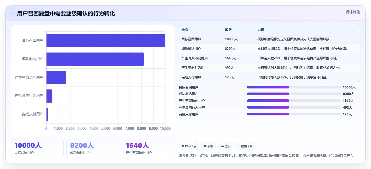Click the 123人 value in the table
This screenshot has height=169, width=371.
pos(229,77)
